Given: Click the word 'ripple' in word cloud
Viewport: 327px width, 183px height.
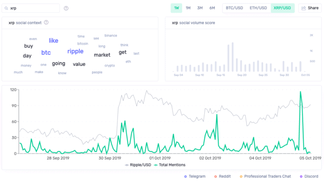Looking at the screenshot, I should click(x=75, y=52).
